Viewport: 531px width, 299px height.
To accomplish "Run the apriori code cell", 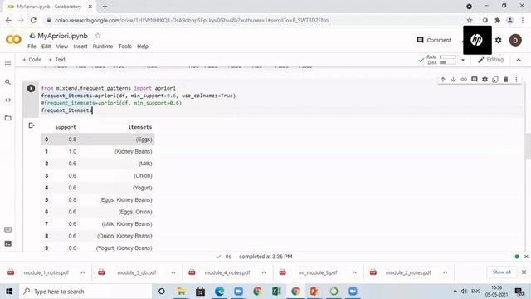I will tap(31, 89).
